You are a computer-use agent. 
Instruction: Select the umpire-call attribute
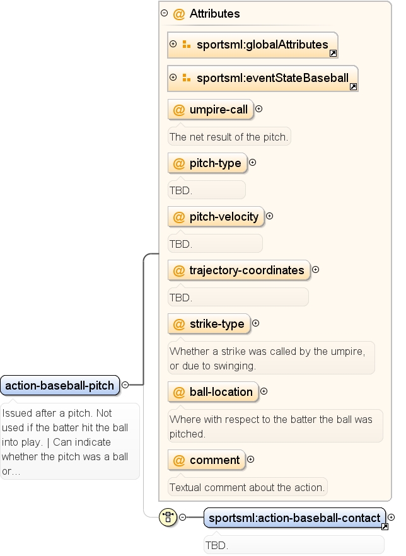[x=211, y=110]
